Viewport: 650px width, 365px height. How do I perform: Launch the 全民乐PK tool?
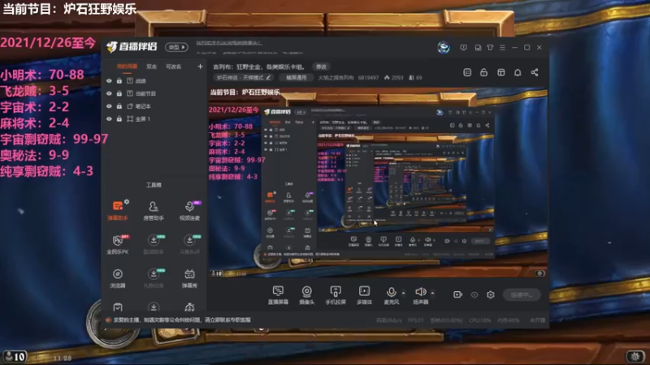click(118, 244)
